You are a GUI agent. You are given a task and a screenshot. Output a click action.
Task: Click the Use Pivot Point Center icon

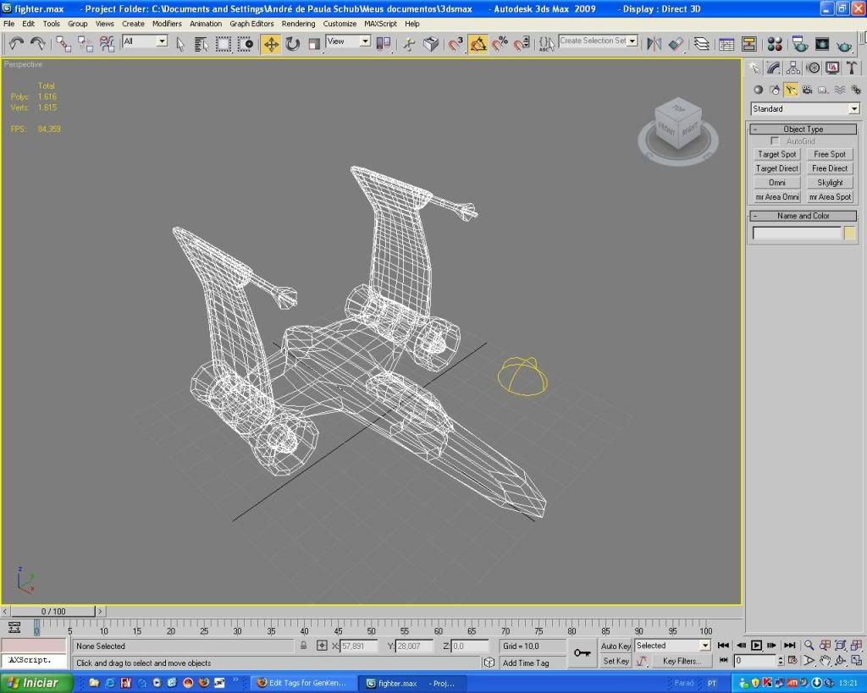coord(384,44)
